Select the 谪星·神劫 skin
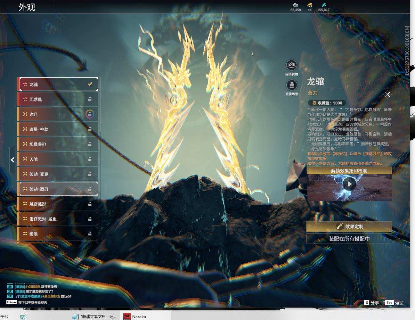The image size is (415, 320). pos(58,129)
